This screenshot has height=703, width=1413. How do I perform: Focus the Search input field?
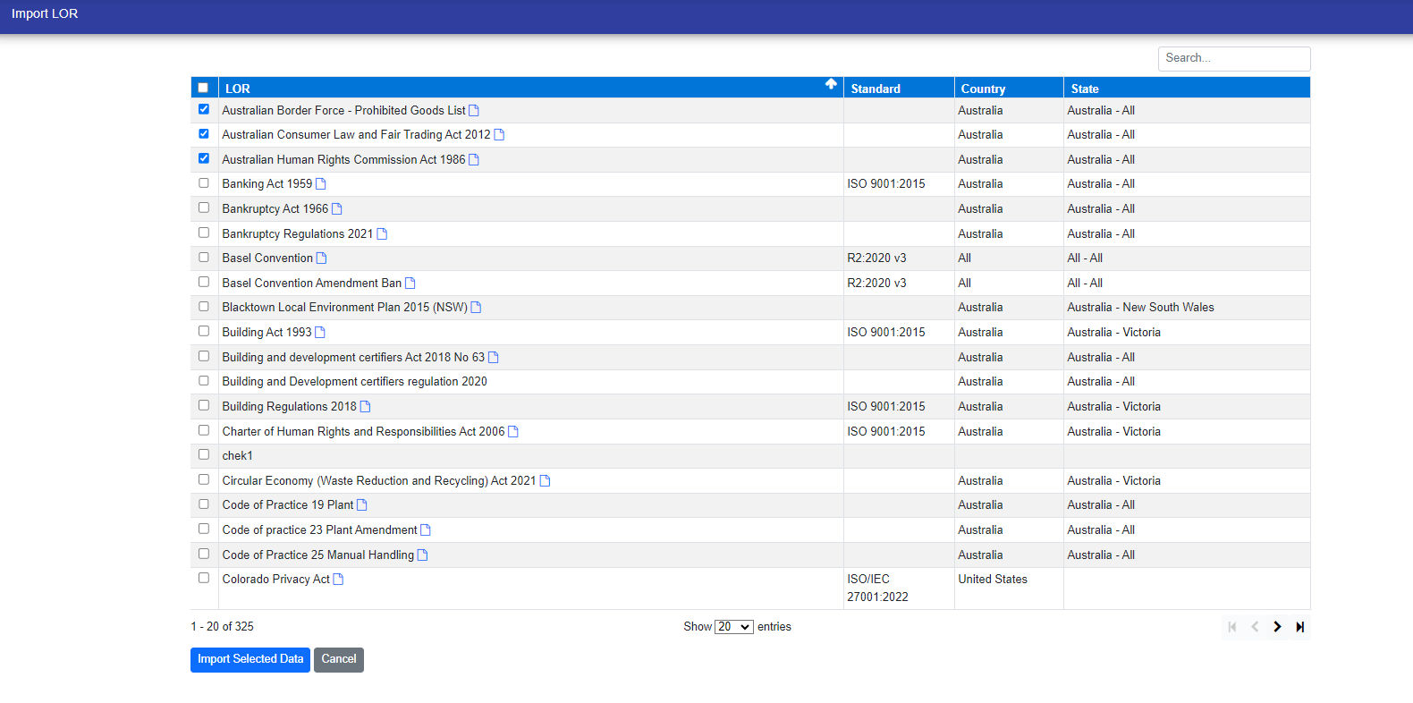pos(1233,58)
